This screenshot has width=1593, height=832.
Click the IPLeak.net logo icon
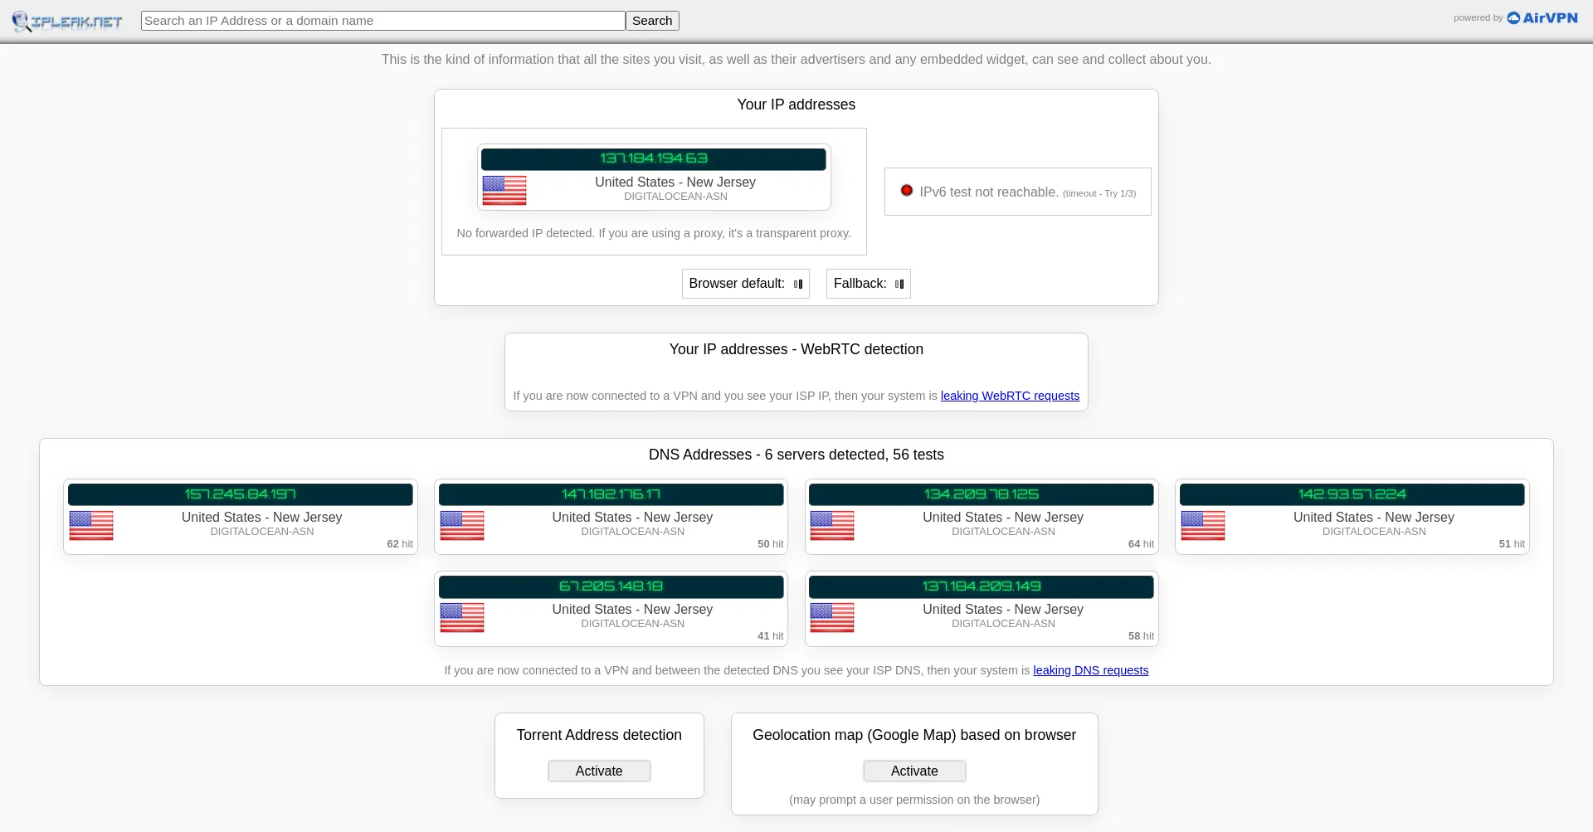tap(22, 20)
